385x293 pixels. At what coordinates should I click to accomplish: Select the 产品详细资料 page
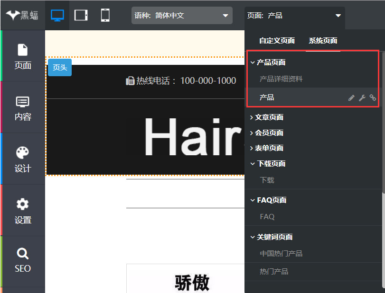tap(281, 79)
